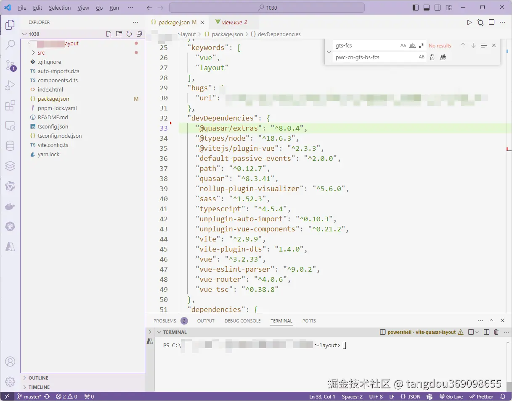The height and width of the screenshot is (401, 512).
Task: Open the Explorer view in activity bar
Action: coord(10,25)
